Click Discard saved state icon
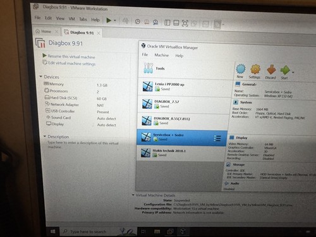This screenshot has width=316, height=237. click(270, 73)
